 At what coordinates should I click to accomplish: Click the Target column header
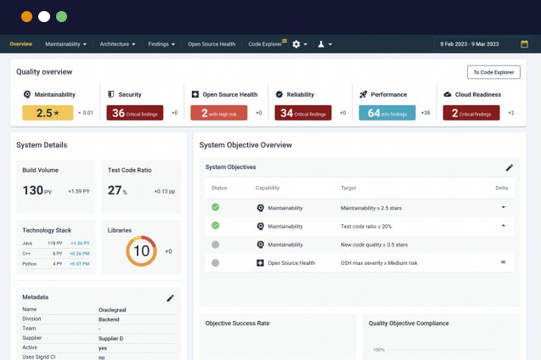[348, 188]
